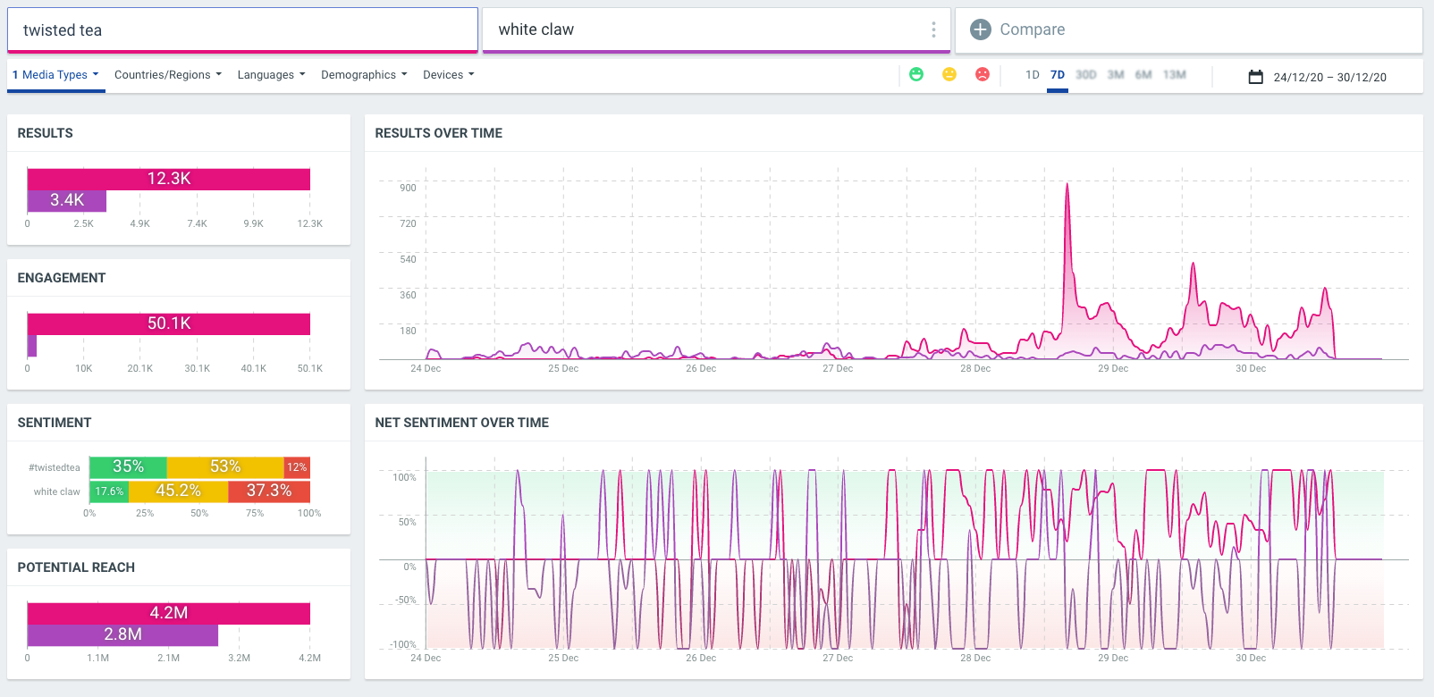
Task: Click the Compare button
Action: point(1189,29)
